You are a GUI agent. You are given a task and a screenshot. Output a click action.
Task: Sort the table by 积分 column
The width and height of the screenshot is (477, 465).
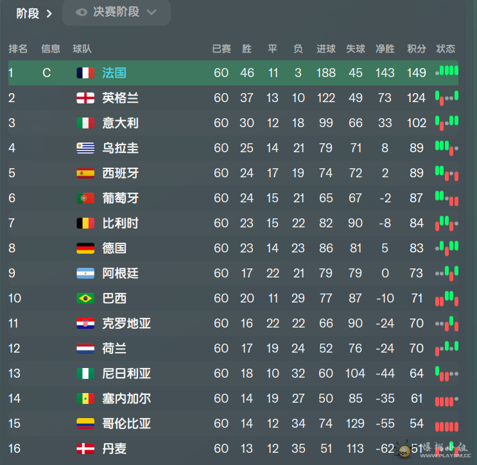[x=417, y=49]
